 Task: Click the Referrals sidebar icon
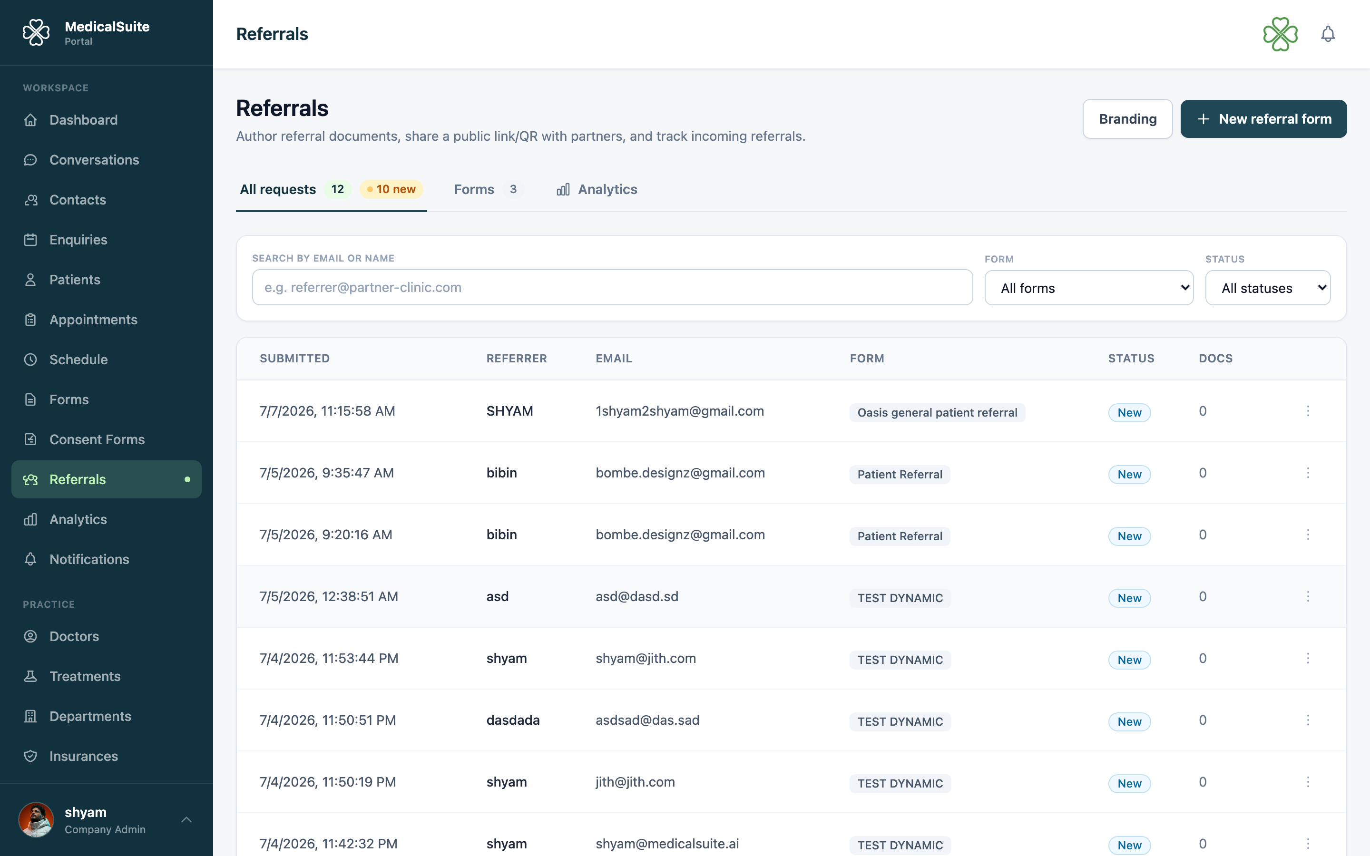[30, 479]
